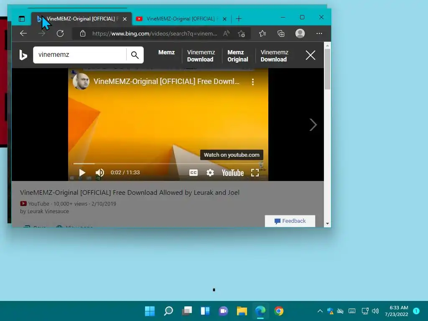Click the Bing search magnifier button

(135, 55)
